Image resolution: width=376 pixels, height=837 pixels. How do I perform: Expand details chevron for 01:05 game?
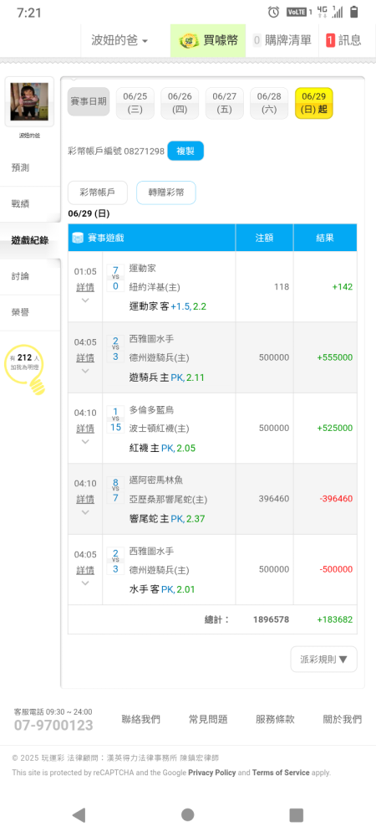(85, 300)
